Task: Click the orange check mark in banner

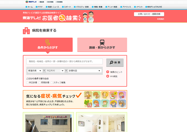Action: [79, 95]
